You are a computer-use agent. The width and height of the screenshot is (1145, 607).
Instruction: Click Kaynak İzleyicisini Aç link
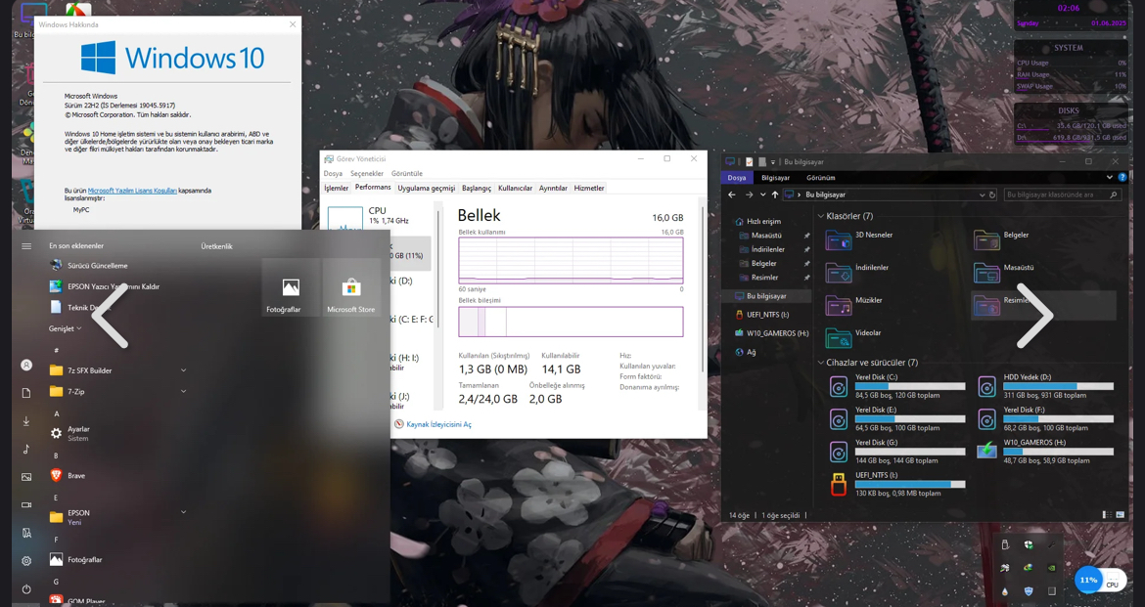click(x=438, y=424)
